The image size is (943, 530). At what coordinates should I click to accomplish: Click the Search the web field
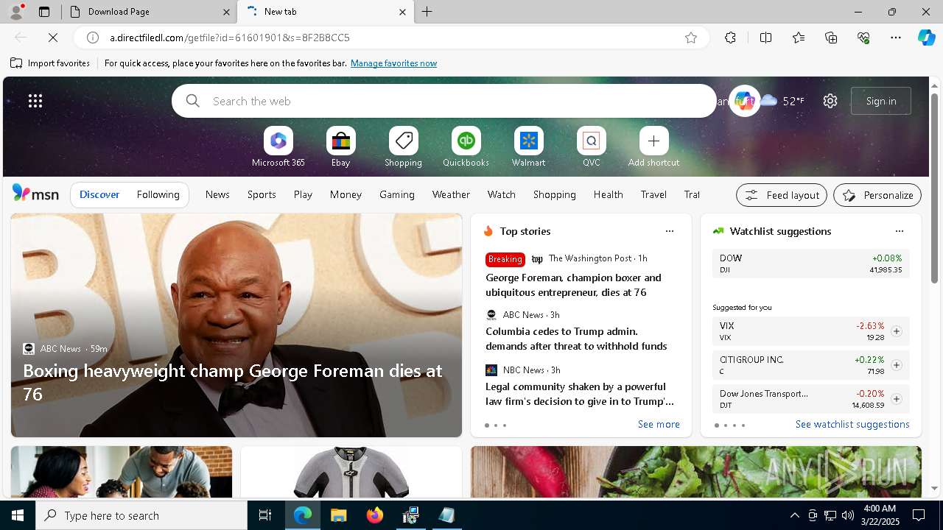point(444,101)
